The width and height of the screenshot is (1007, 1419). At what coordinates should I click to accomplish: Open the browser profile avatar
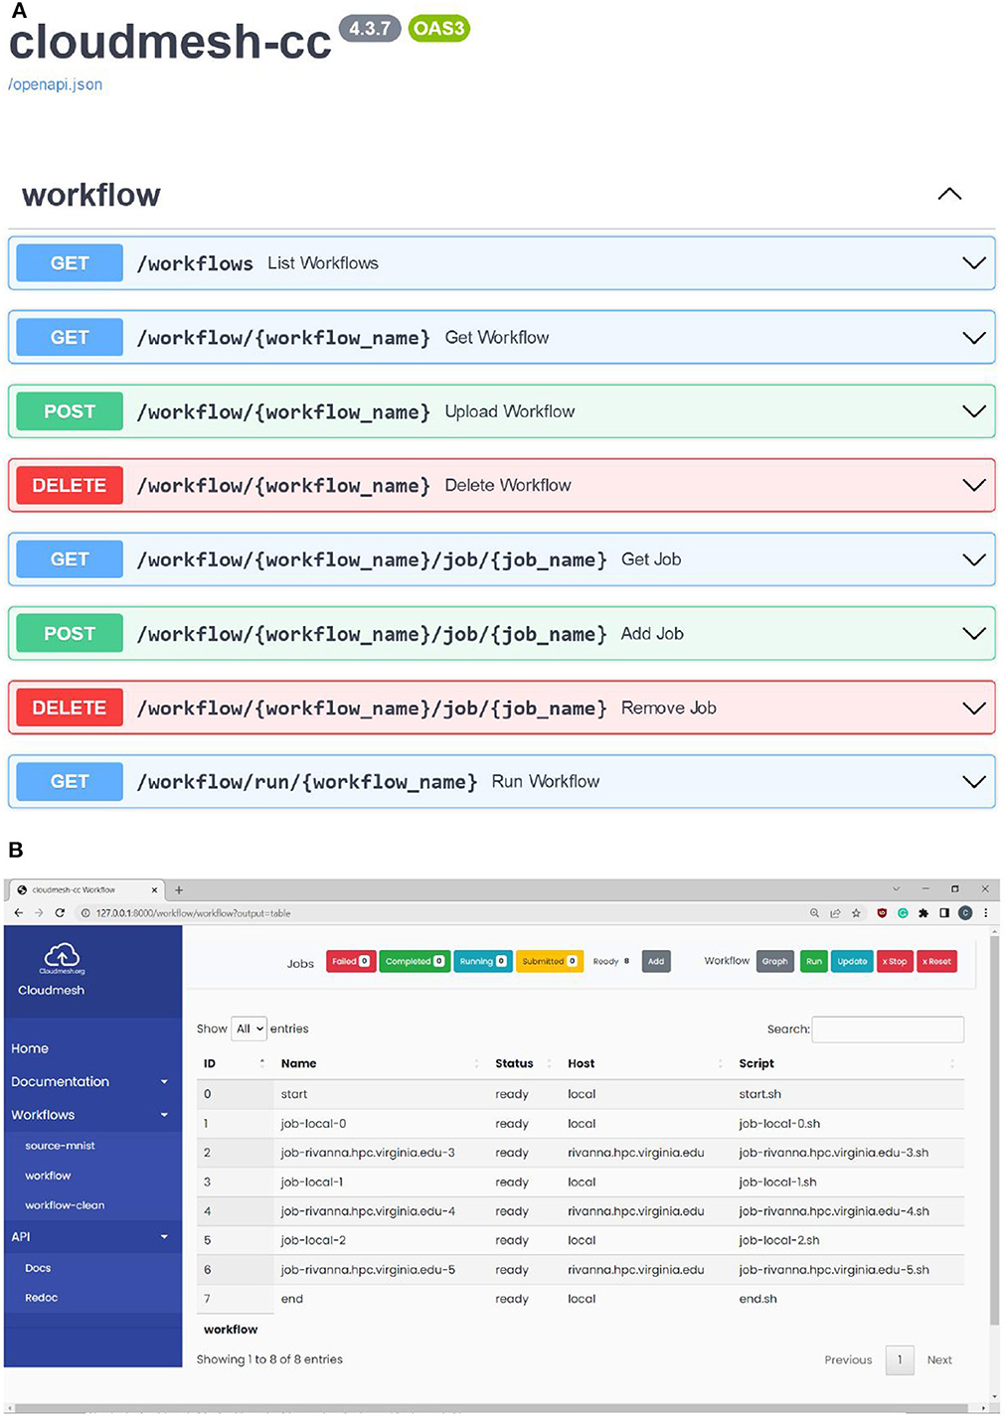pos(965,913)
